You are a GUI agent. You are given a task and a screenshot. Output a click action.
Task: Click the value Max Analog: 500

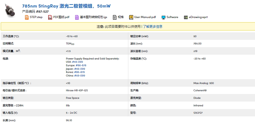coord(204,83)
